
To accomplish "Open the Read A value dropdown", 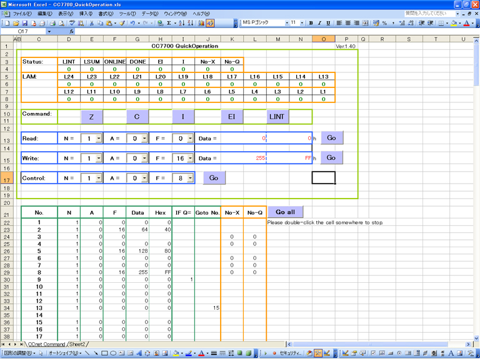I will [144, 139].
